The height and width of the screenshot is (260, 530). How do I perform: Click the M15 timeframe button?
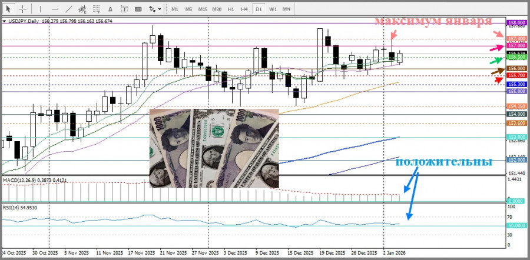pyautogui.click(x=203, y=9)
